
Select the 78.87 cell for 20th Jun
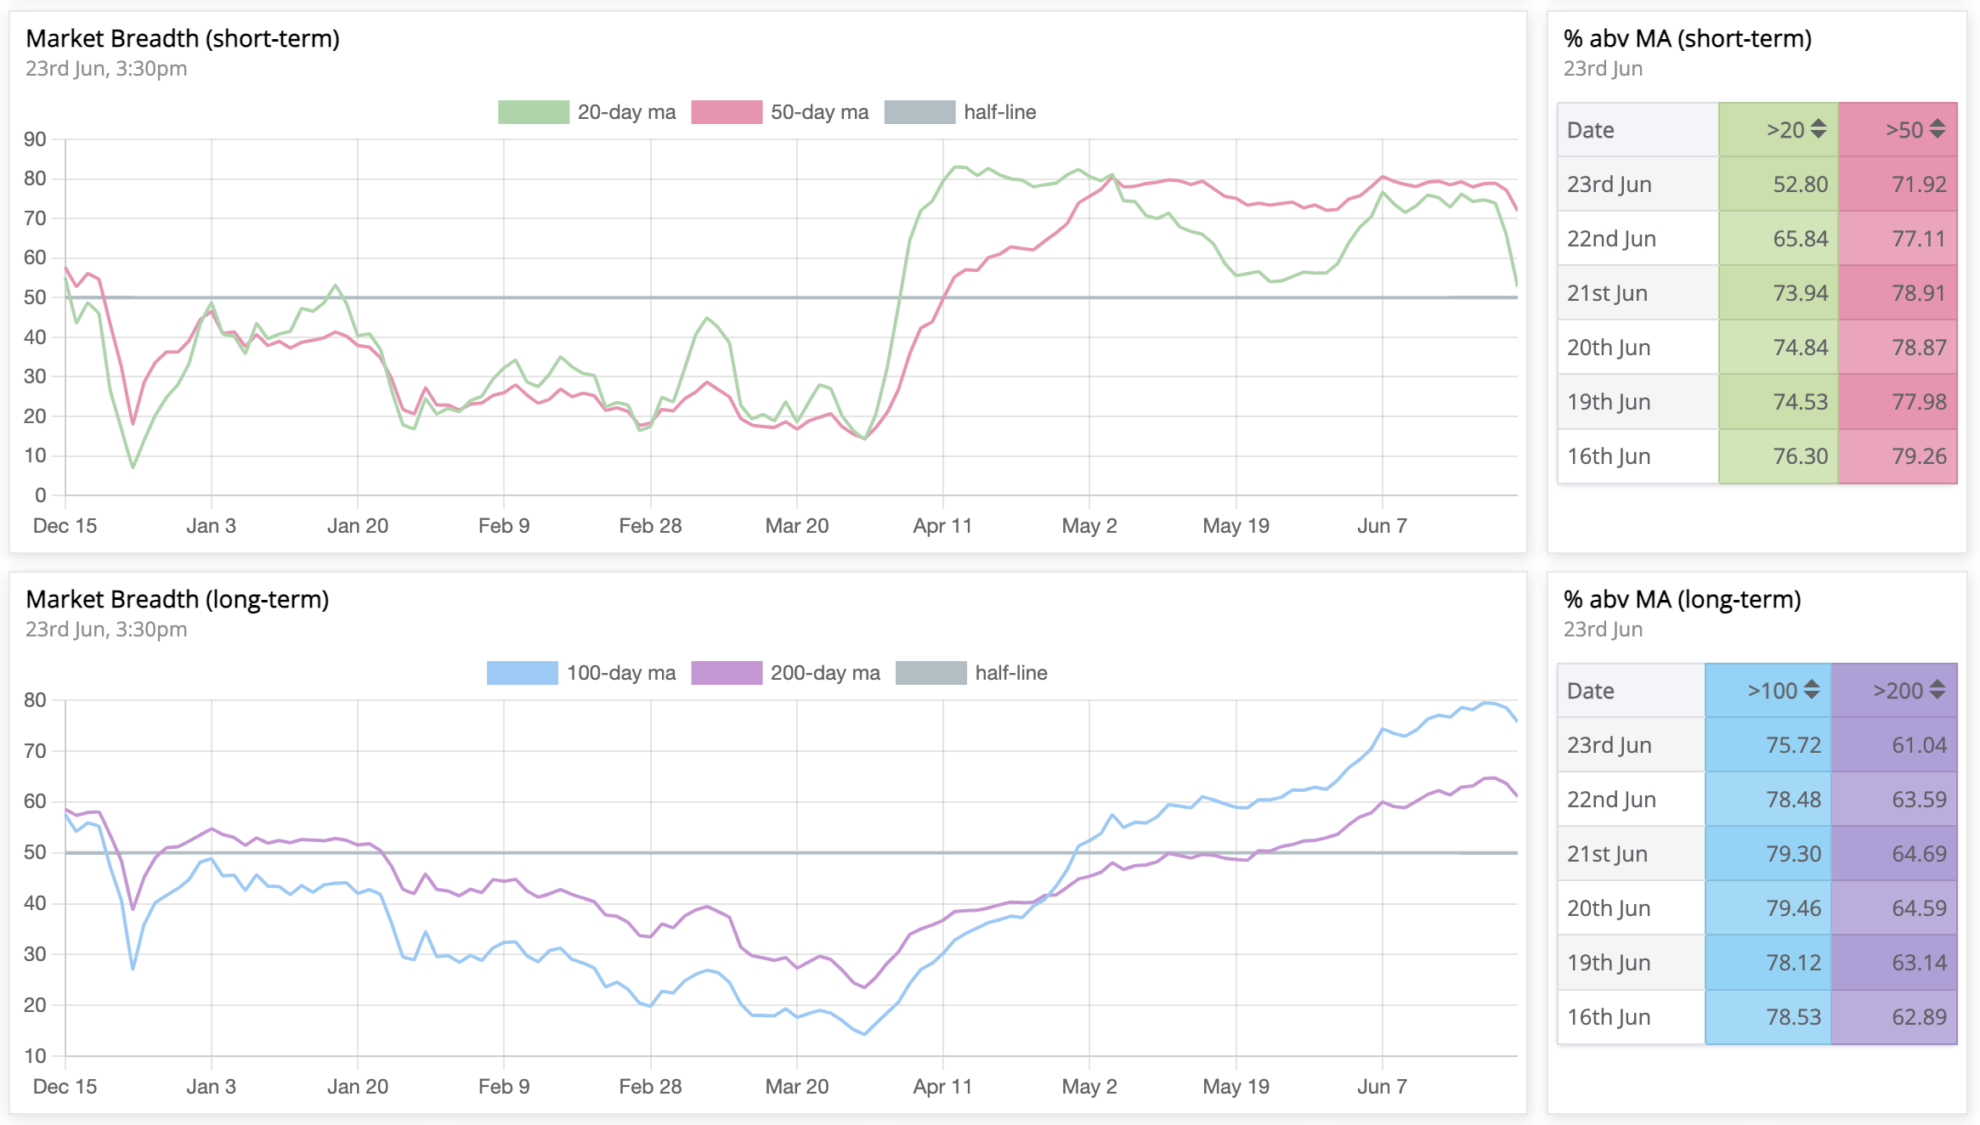pyautogui.click(x=1898, y=348)
